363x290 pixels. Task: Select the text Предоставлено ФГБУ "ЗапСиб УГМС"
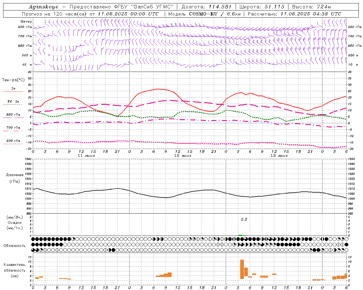tap(121, 7)
